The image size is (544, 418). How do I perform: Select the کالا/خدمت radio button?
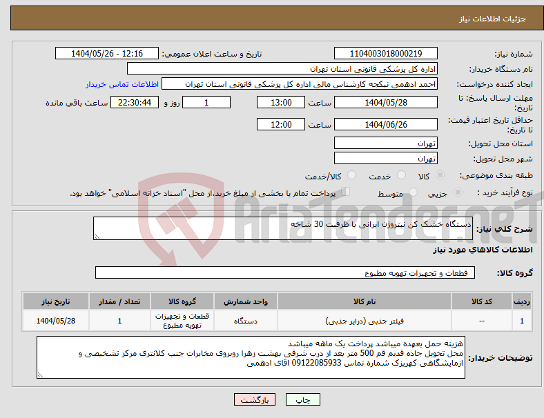click(x=352, y=175)
